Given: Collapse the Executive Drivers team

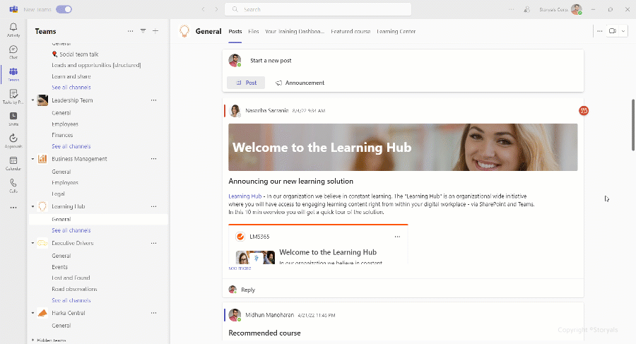Looking at the screenshot, I should [33, 244].
